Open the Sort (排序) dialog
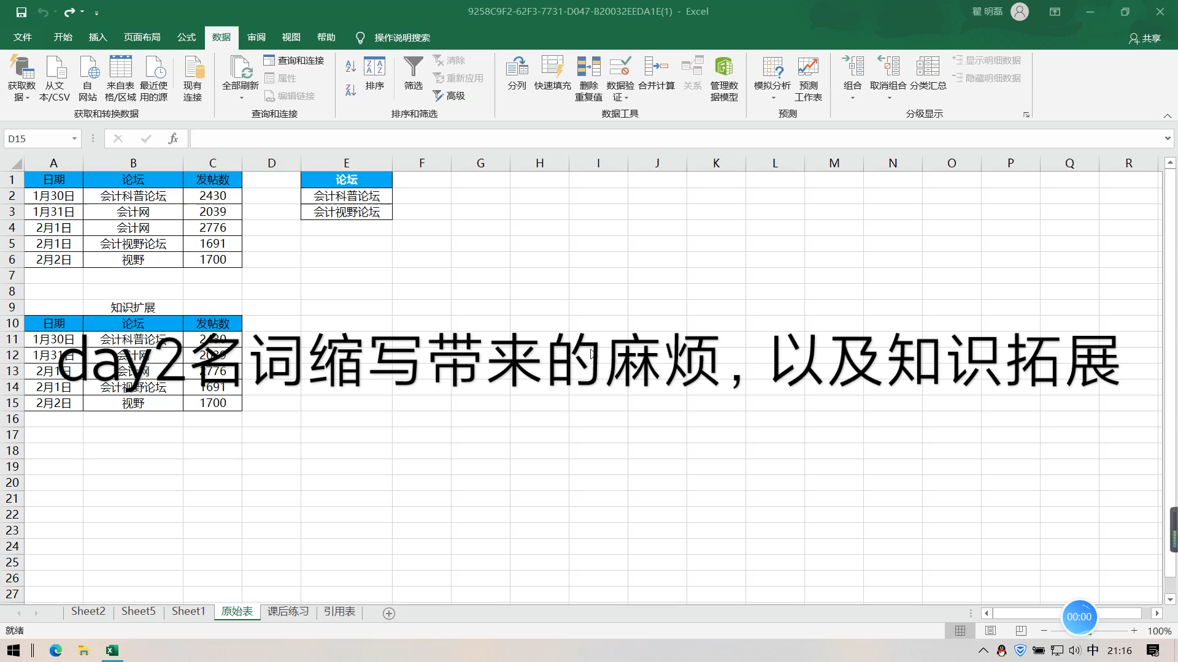 374,73
